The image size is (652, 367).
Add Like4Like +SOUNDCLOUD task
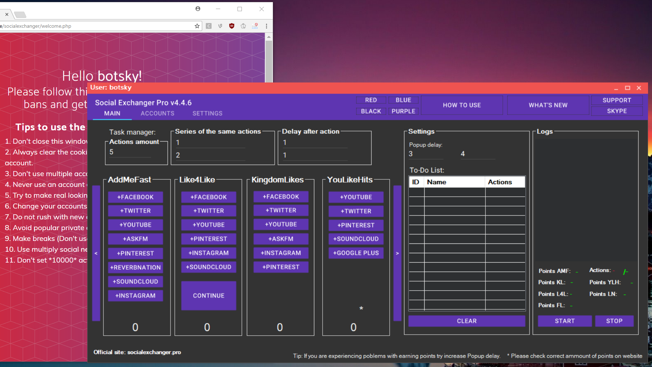click(209, 267)
